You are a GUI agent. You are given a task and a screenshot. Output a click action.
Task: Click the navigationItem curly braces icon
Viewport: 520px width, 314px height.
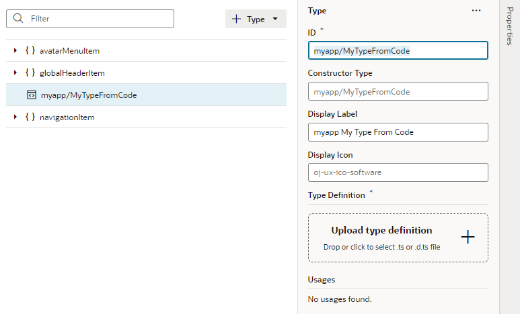[x=30, y=117]
